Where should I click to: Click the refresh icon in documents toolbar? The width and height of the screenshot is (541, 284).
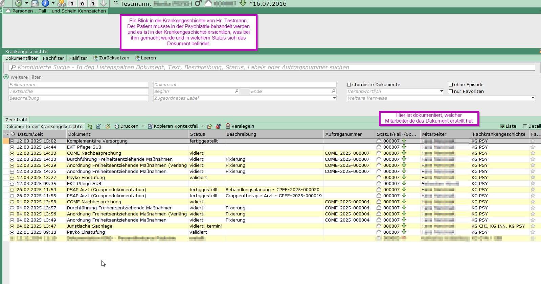pyautogui.click(x=90, y=126)
